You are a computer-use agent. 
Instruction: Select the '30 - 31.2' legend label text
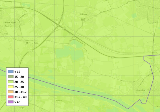coord(20,92)
